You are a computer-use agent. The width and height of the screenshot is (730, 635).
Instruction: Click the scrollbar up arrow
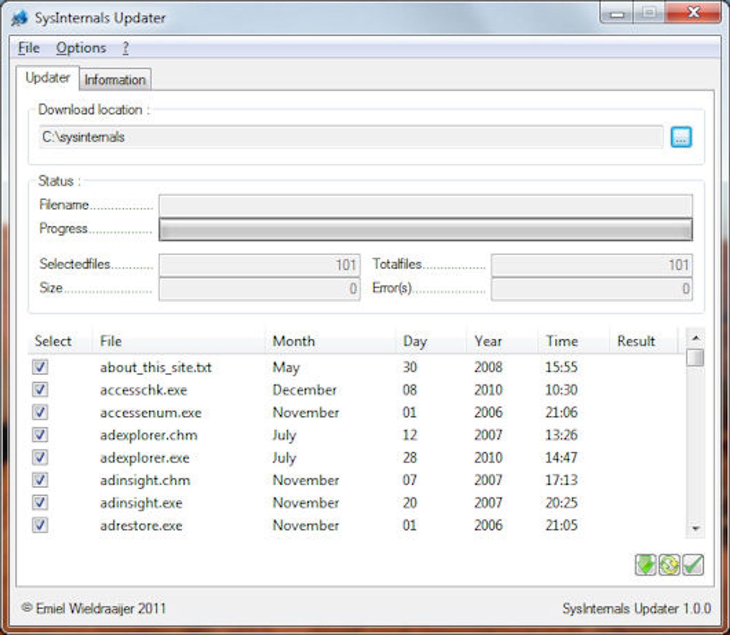(x=695, y=338)
